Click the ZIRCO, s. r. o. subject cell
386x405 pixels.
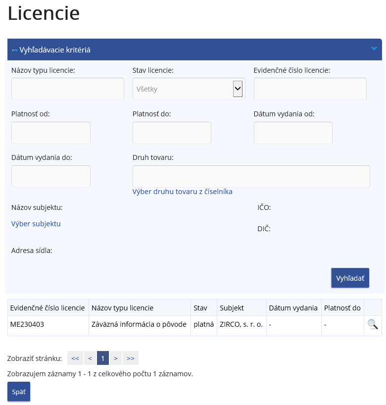point(241,326)
